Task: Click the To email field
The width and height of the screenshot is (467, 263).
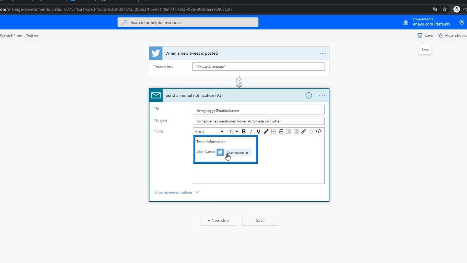Action: [x=259, y=110]
